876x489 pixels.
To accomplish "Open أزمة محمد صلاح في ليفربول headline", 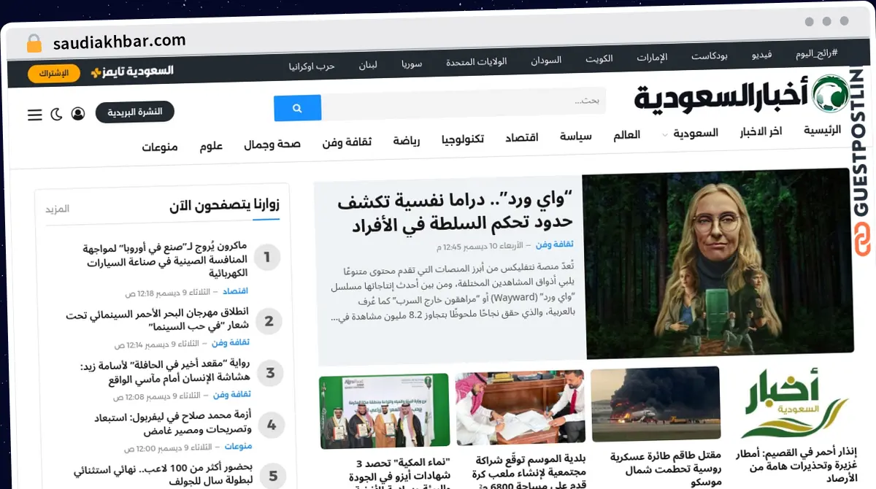I will (x=173, y=422).
